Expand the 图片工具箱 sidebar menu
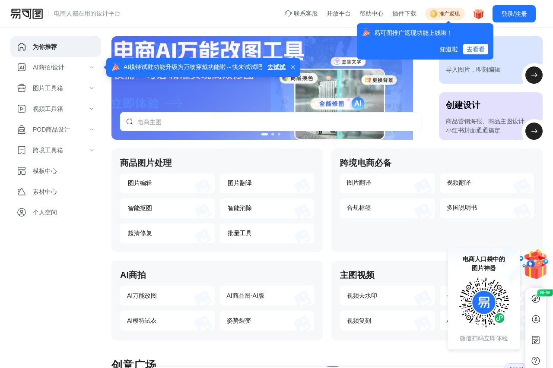This screenshot has height=368, width=553. coord(92,88)
